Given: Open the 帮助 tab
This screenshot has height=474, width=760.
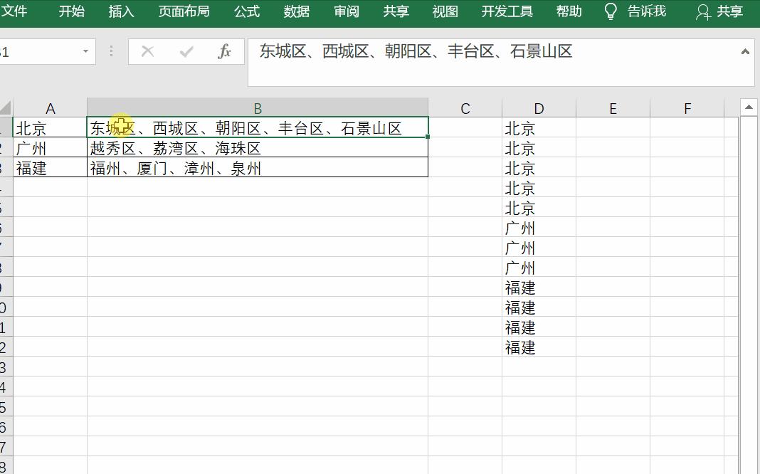Looking at the screenshot, I should (569, 11).
